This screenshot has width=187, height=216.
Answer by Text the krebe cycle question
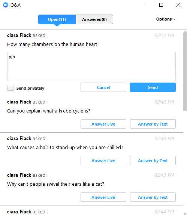[x=153, y=124]
